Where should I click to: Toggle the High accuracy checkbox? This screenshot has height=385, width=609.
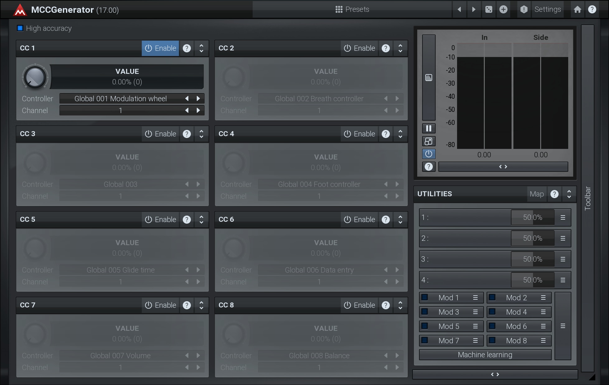[20, 28]
